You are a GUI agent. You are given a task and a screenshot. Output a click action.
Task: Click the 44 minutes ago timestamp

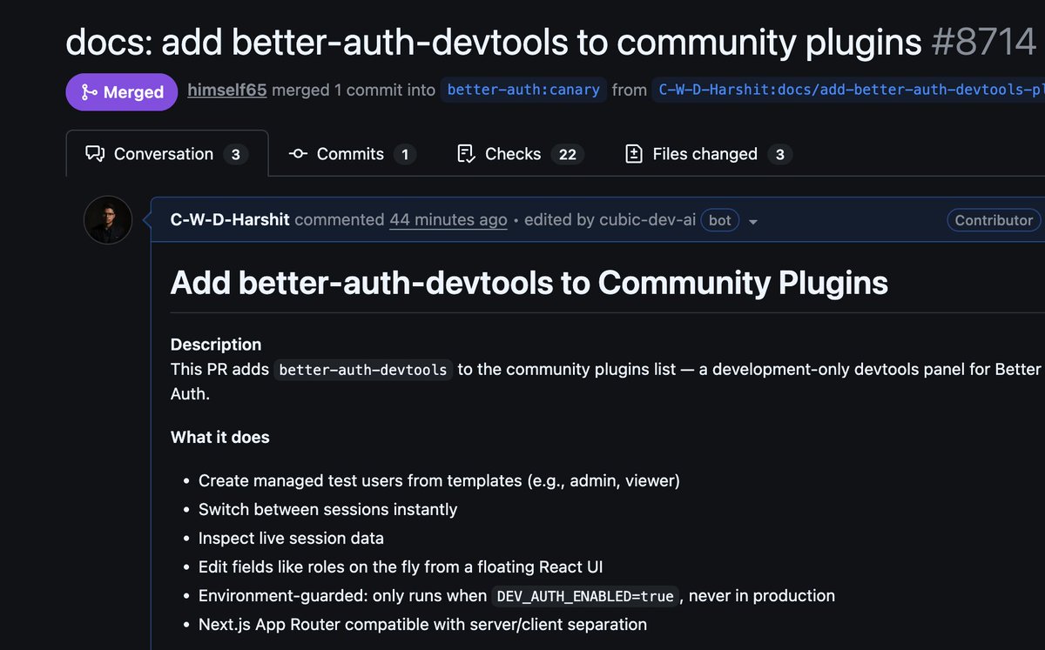tap(448, 220)
